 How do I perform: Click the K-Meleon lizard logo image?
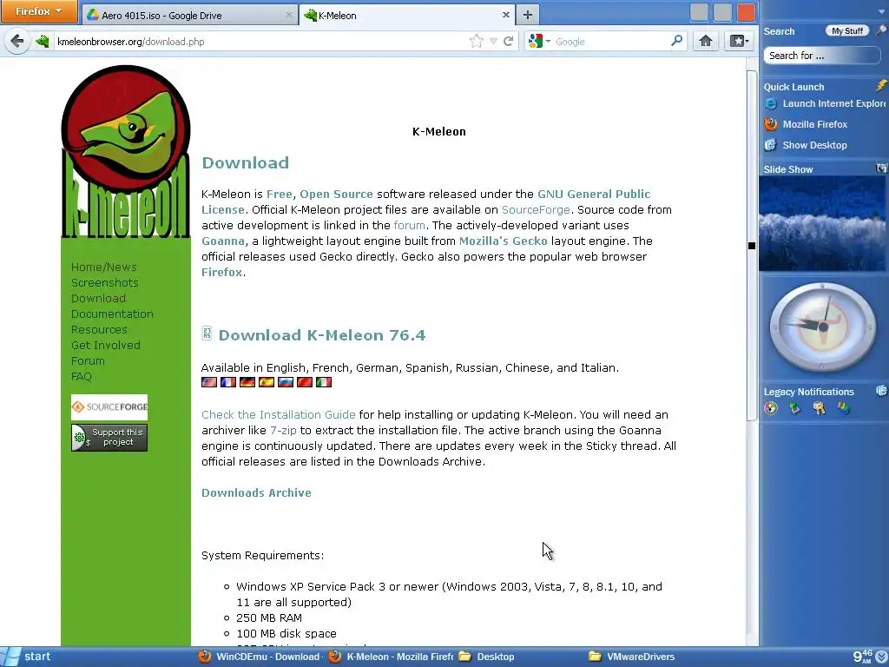[126, 151]
